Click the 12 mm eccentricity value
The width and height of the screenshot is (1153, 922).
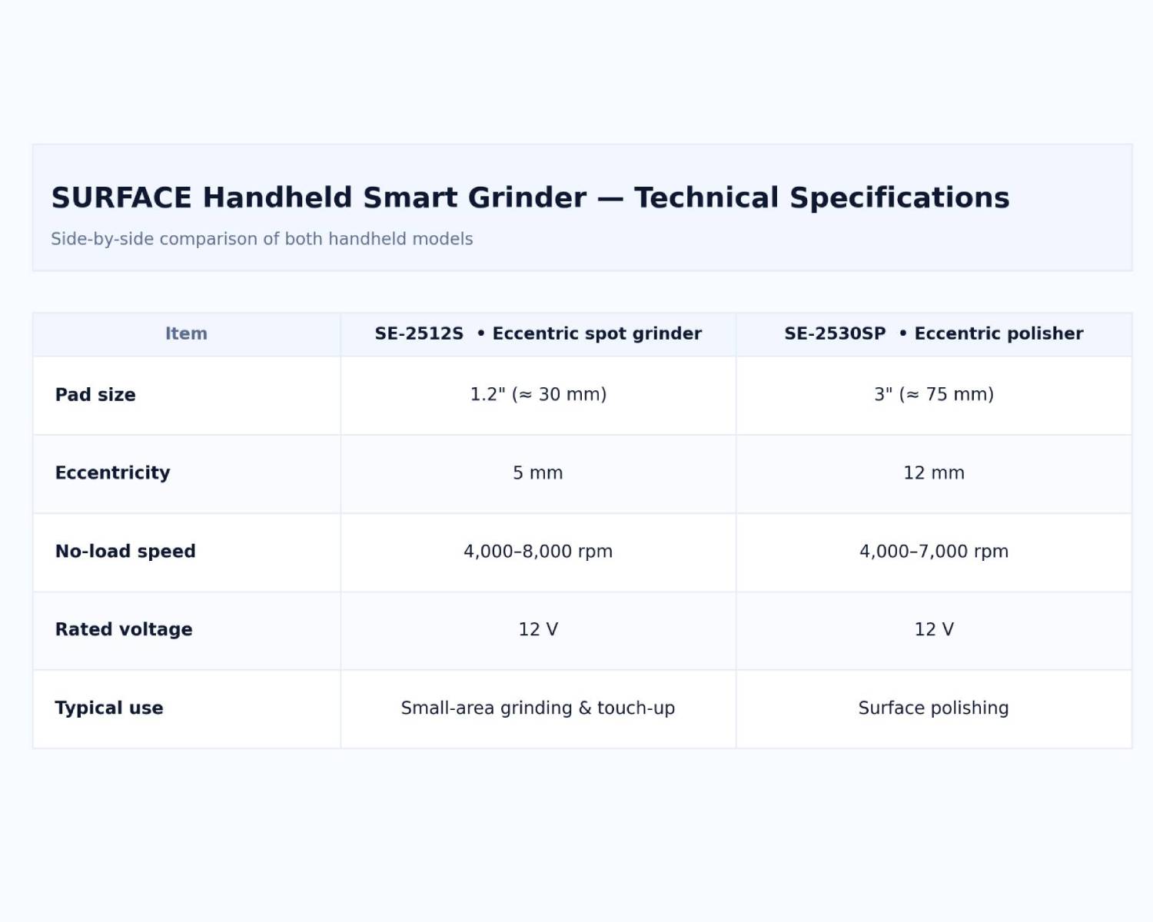pyautogui.click(x=933, y=473)
